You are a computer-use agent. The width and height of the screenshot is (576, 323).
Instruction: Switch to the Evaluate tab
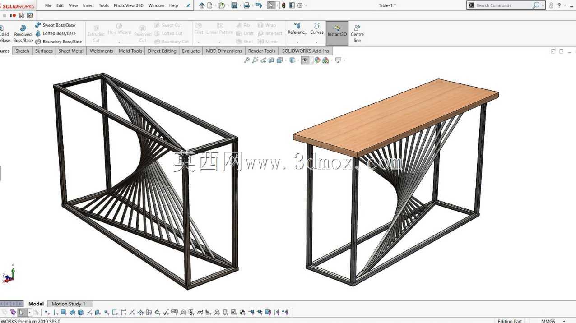(x=190, y=51)
